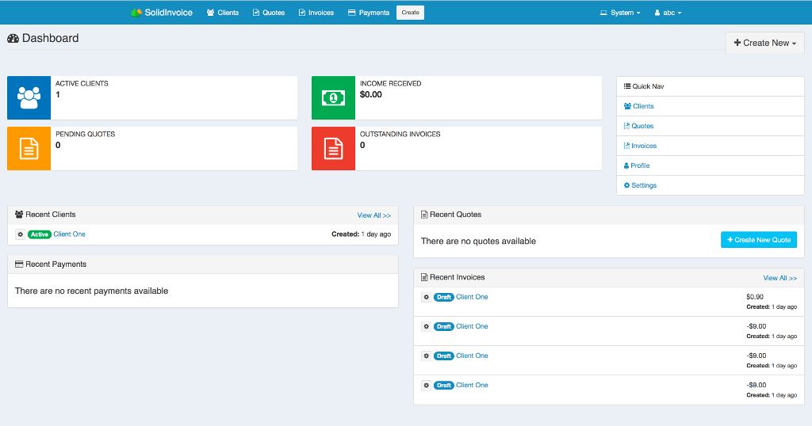Click View All in Recent Clients panel
The image size is (812, 426).
(373, 215)
